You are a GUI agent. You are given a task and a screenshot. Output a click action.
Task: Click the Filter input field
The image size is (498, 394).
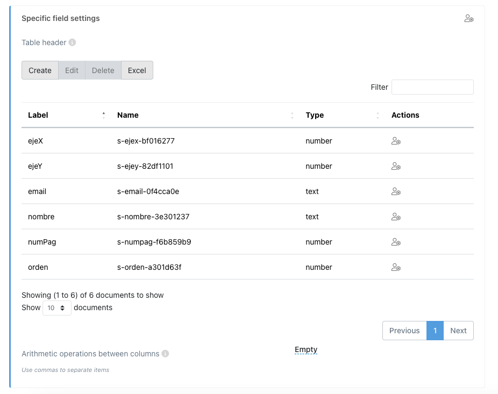coord(432,87)
